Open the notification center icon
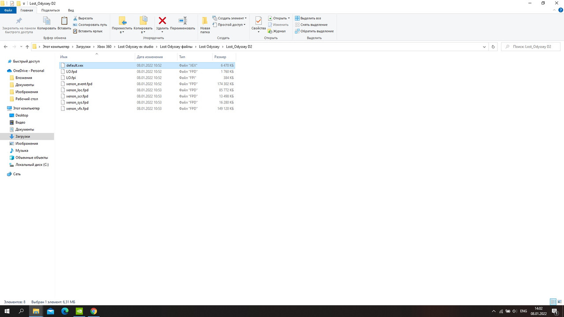Screen dimensions: 564x317 coord(555,311)
